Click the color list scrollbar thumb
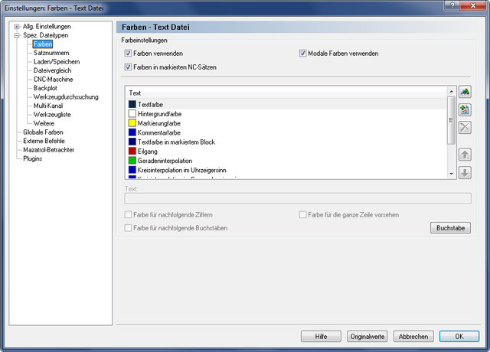The image size is (490, 352). [x=451, y=120]
